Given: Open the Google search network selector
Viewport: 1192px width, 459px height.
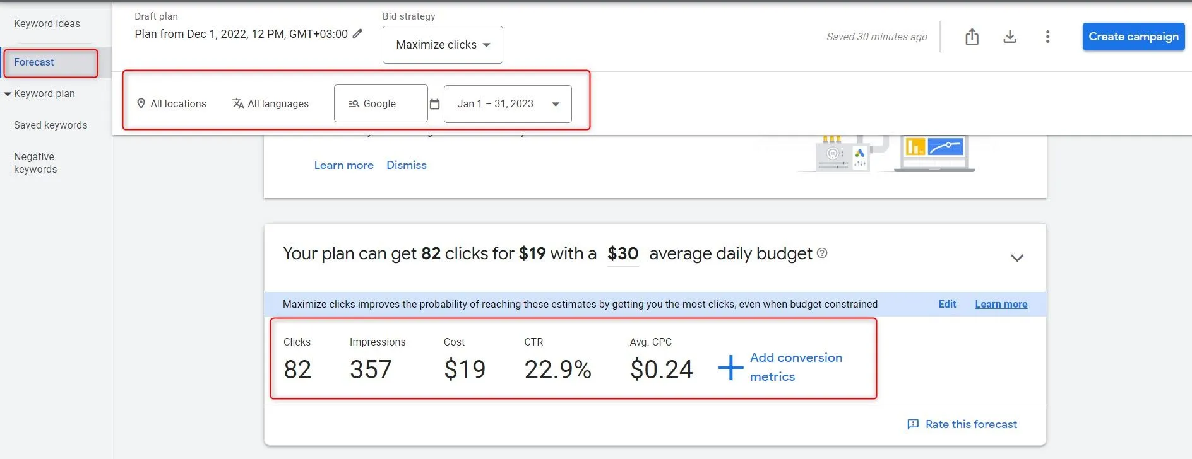Looking at the screenshot, I should [x=381, y=104].
